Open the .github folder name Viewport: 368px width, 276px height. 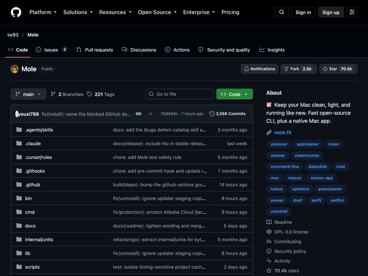point(33,185)
